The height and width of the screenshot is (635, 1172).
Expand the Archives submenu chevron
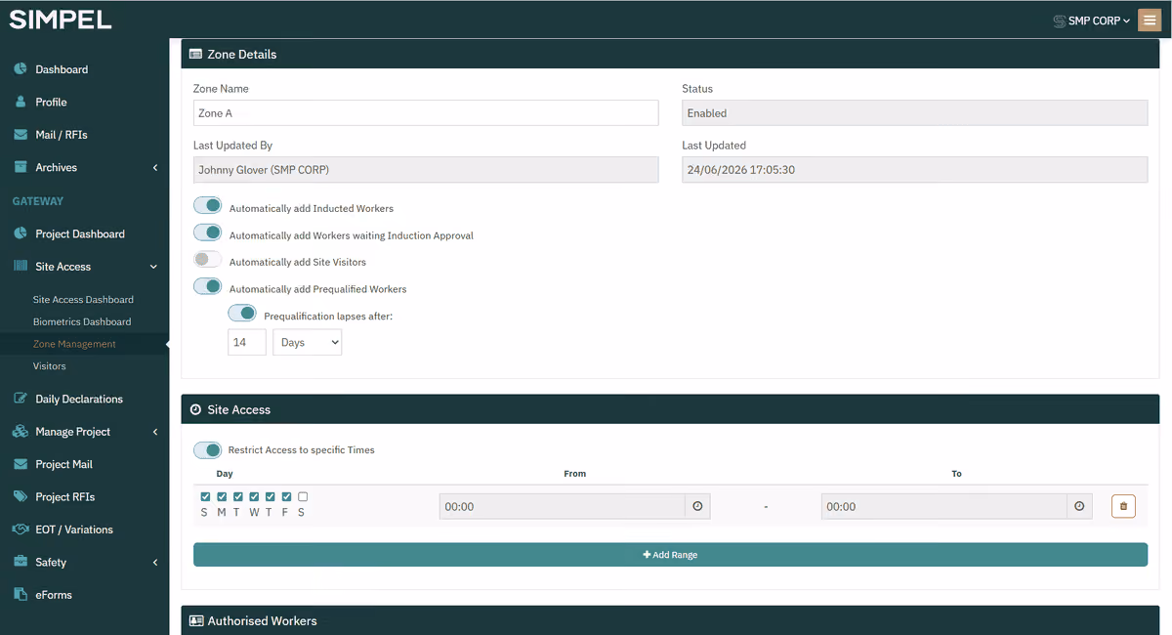coord(155,168)
